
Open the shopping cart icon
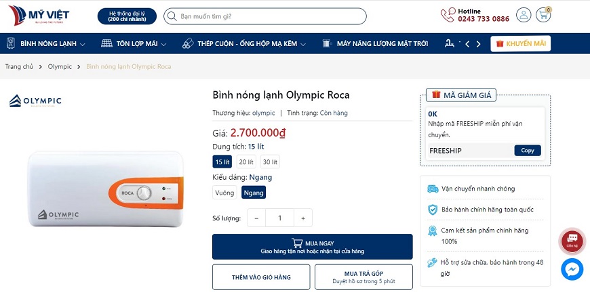click(x=543, y=15)
